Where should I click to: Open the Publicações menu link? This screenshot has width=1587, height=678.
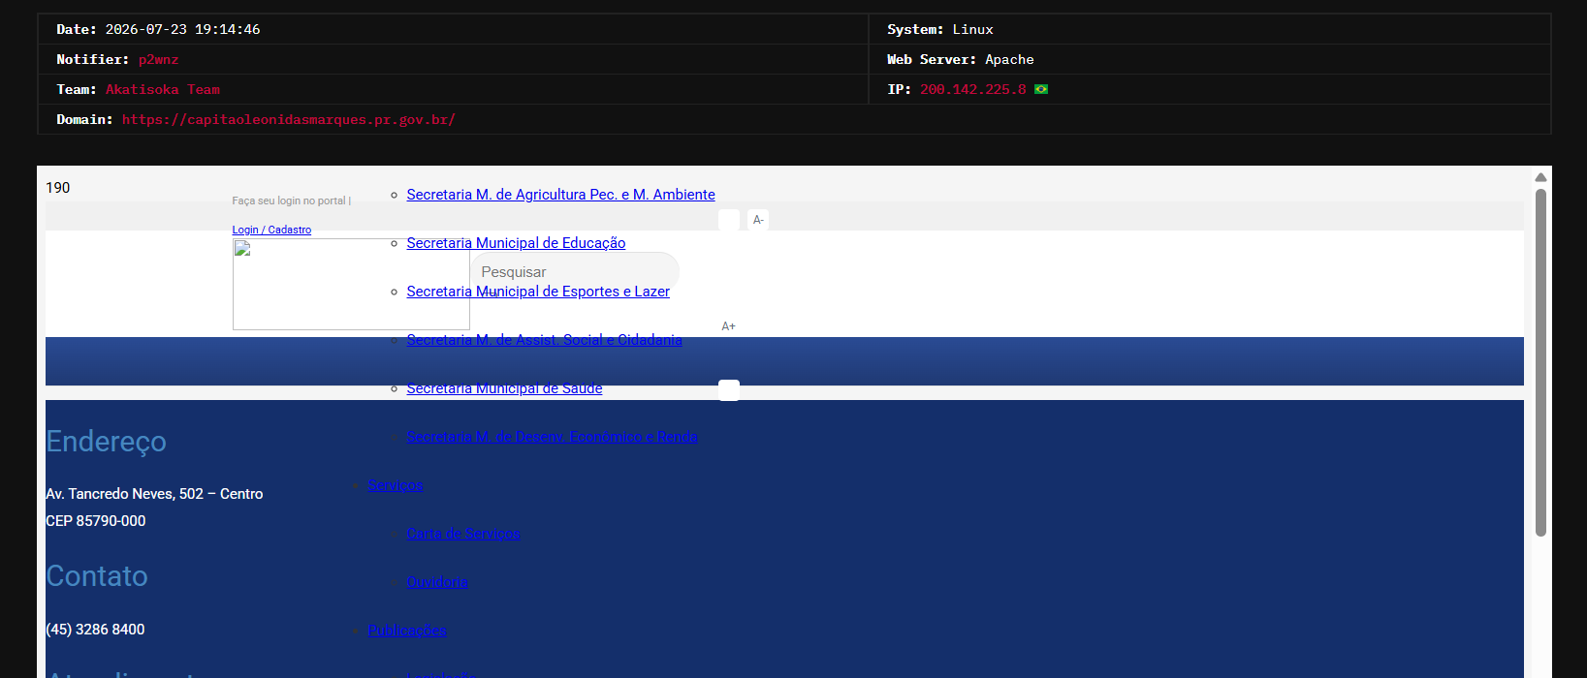407,631
